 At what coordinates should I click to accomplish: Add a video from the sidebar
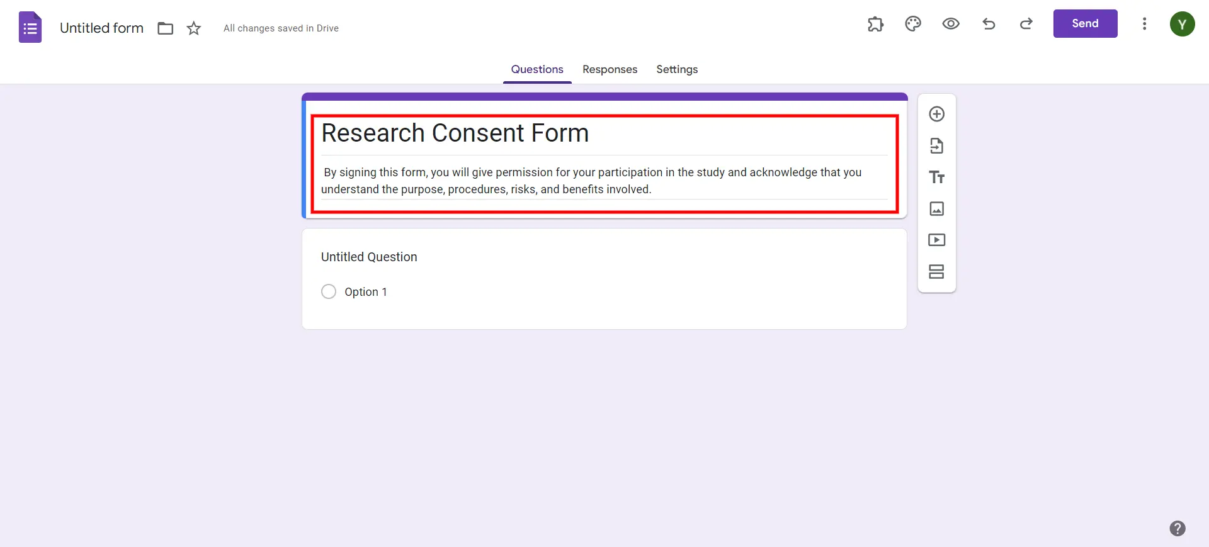coord(936,240)
